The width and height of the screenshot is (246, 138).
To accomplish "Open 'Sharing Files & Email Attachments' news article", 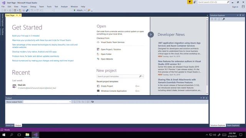I will pyautogui.click(x=177, y=81).
